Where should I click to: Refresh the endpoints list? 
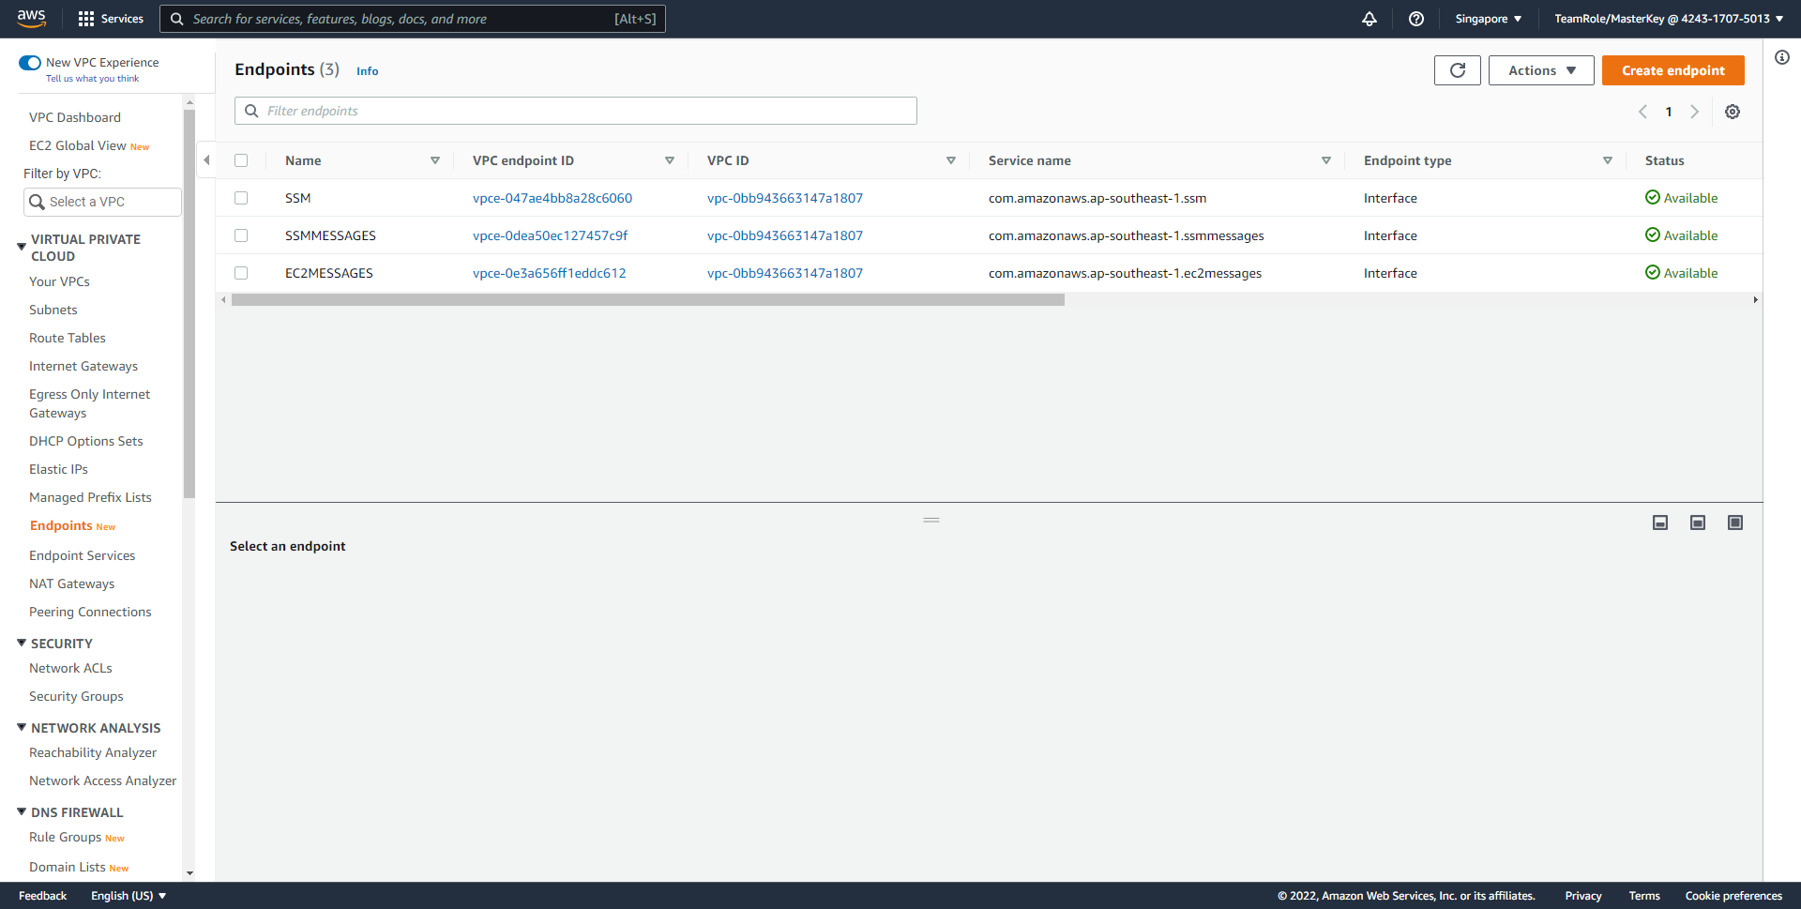[x=1457, y=70]
